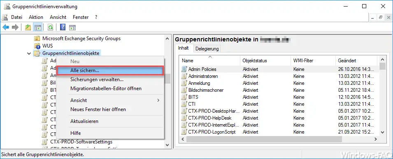Open the Datei menu
This screenshot has width=393, height=159.
click(17, 17)
